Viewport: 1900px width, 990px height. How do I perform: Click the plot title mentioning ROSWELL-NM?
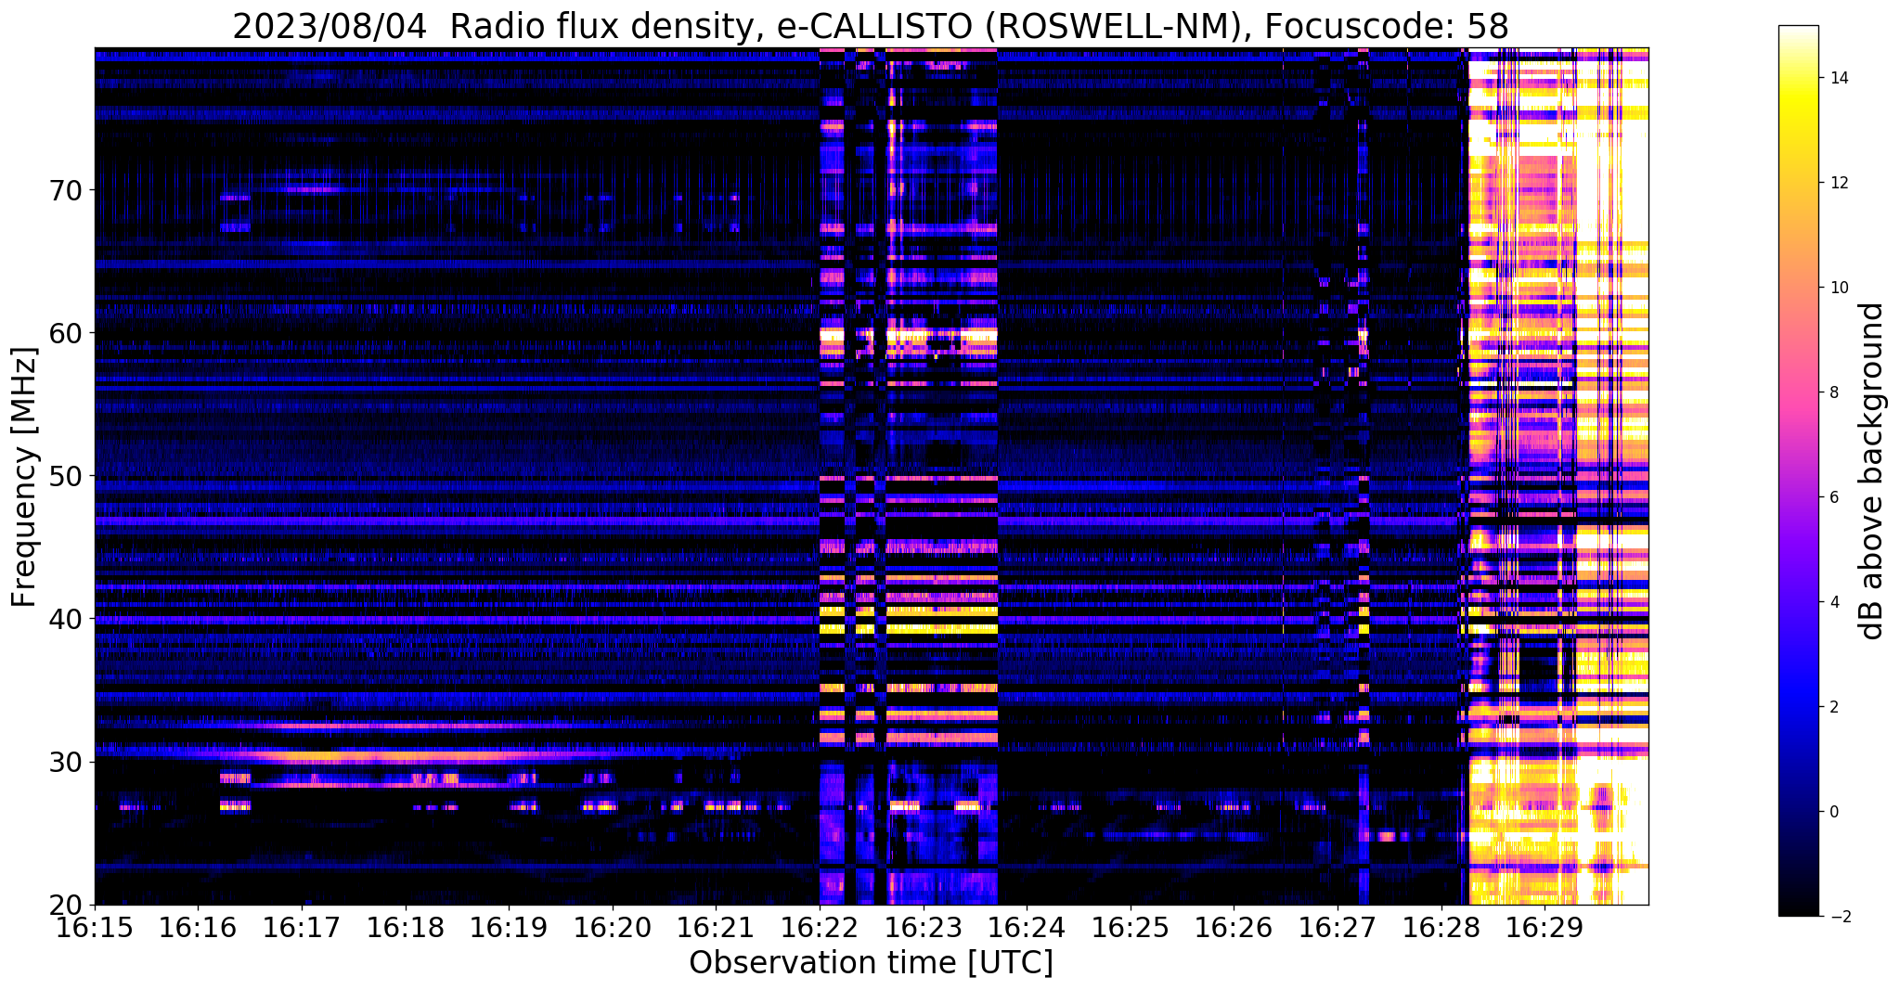[871, 26]
